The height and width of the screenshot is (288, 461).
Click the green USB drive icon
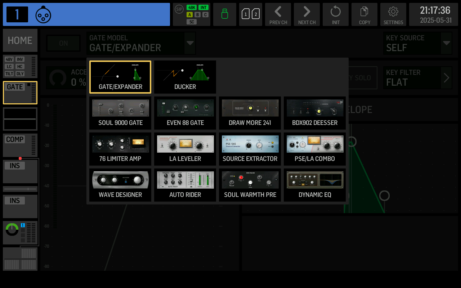225,14
